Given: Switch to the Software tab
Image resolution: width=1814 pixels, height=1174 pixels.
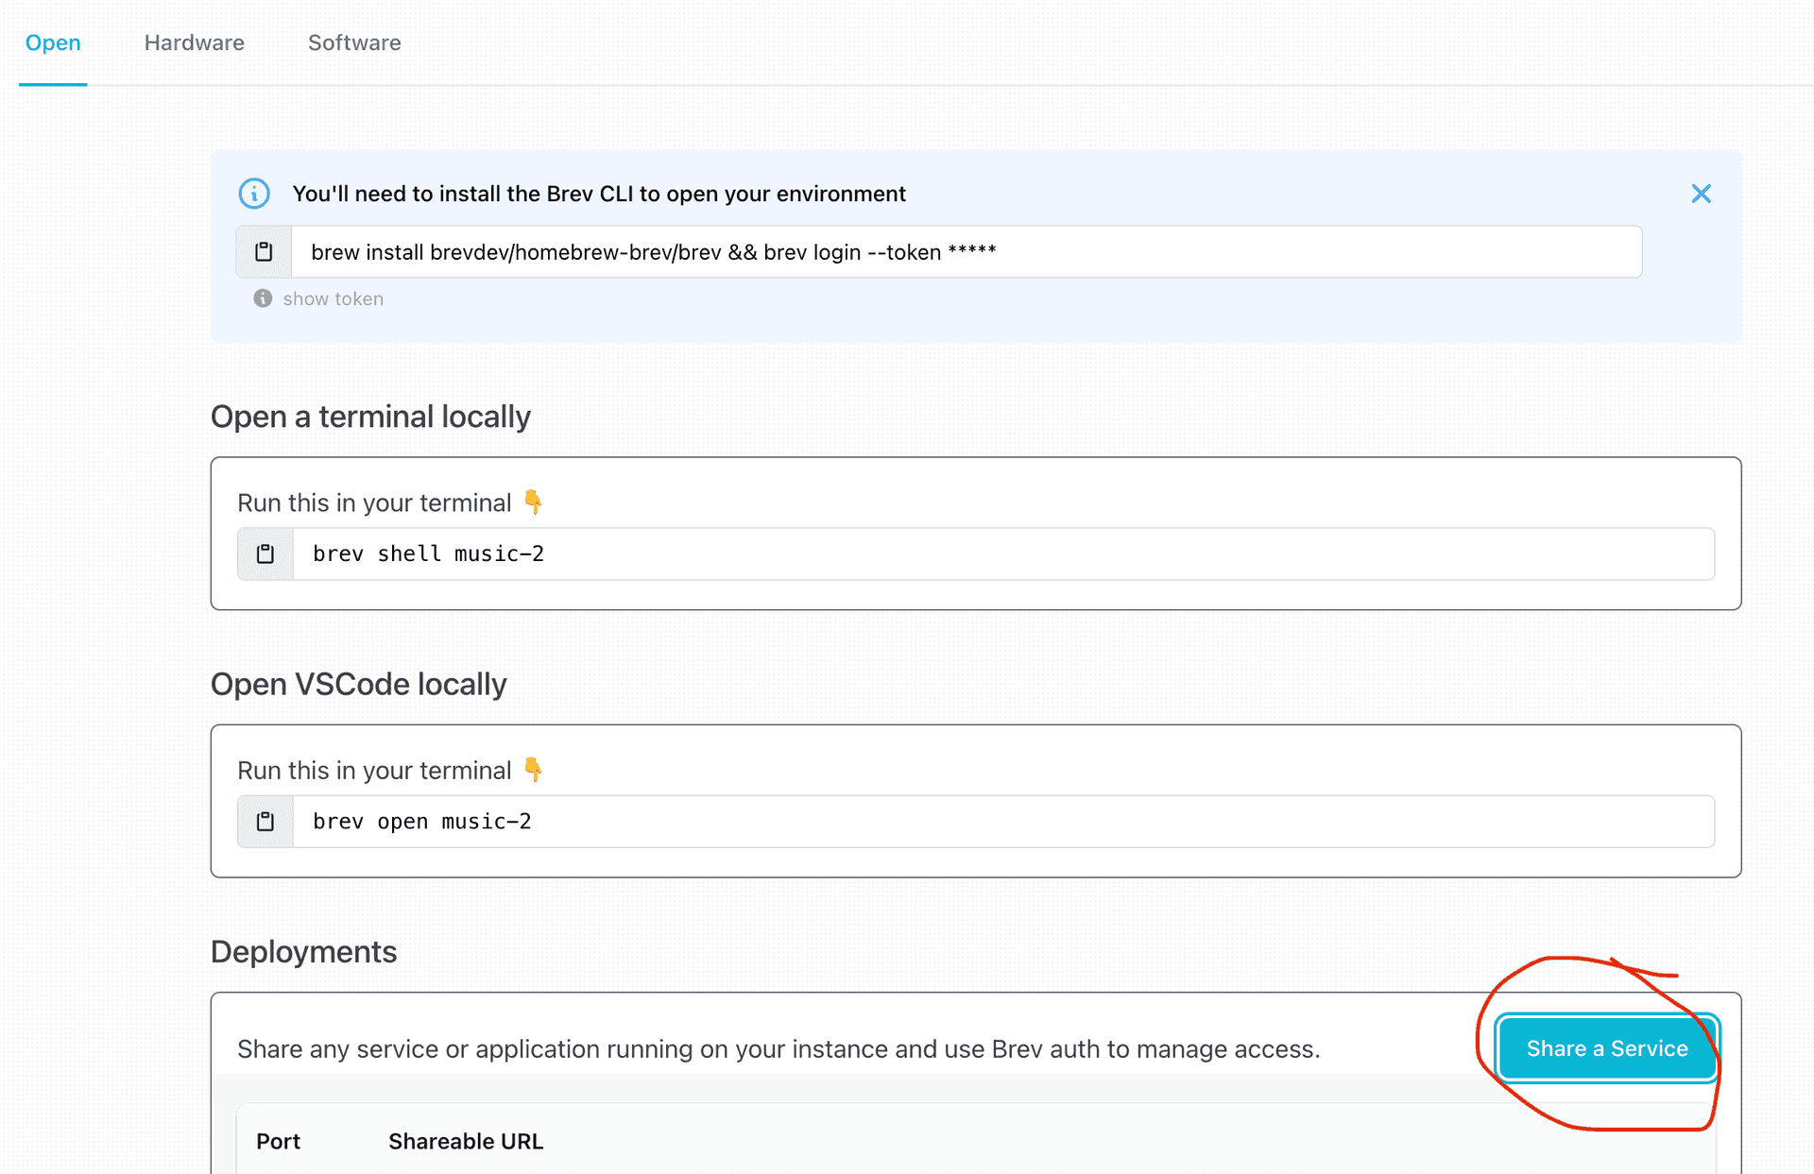Looking at the screenshot, I should point(354,43).
